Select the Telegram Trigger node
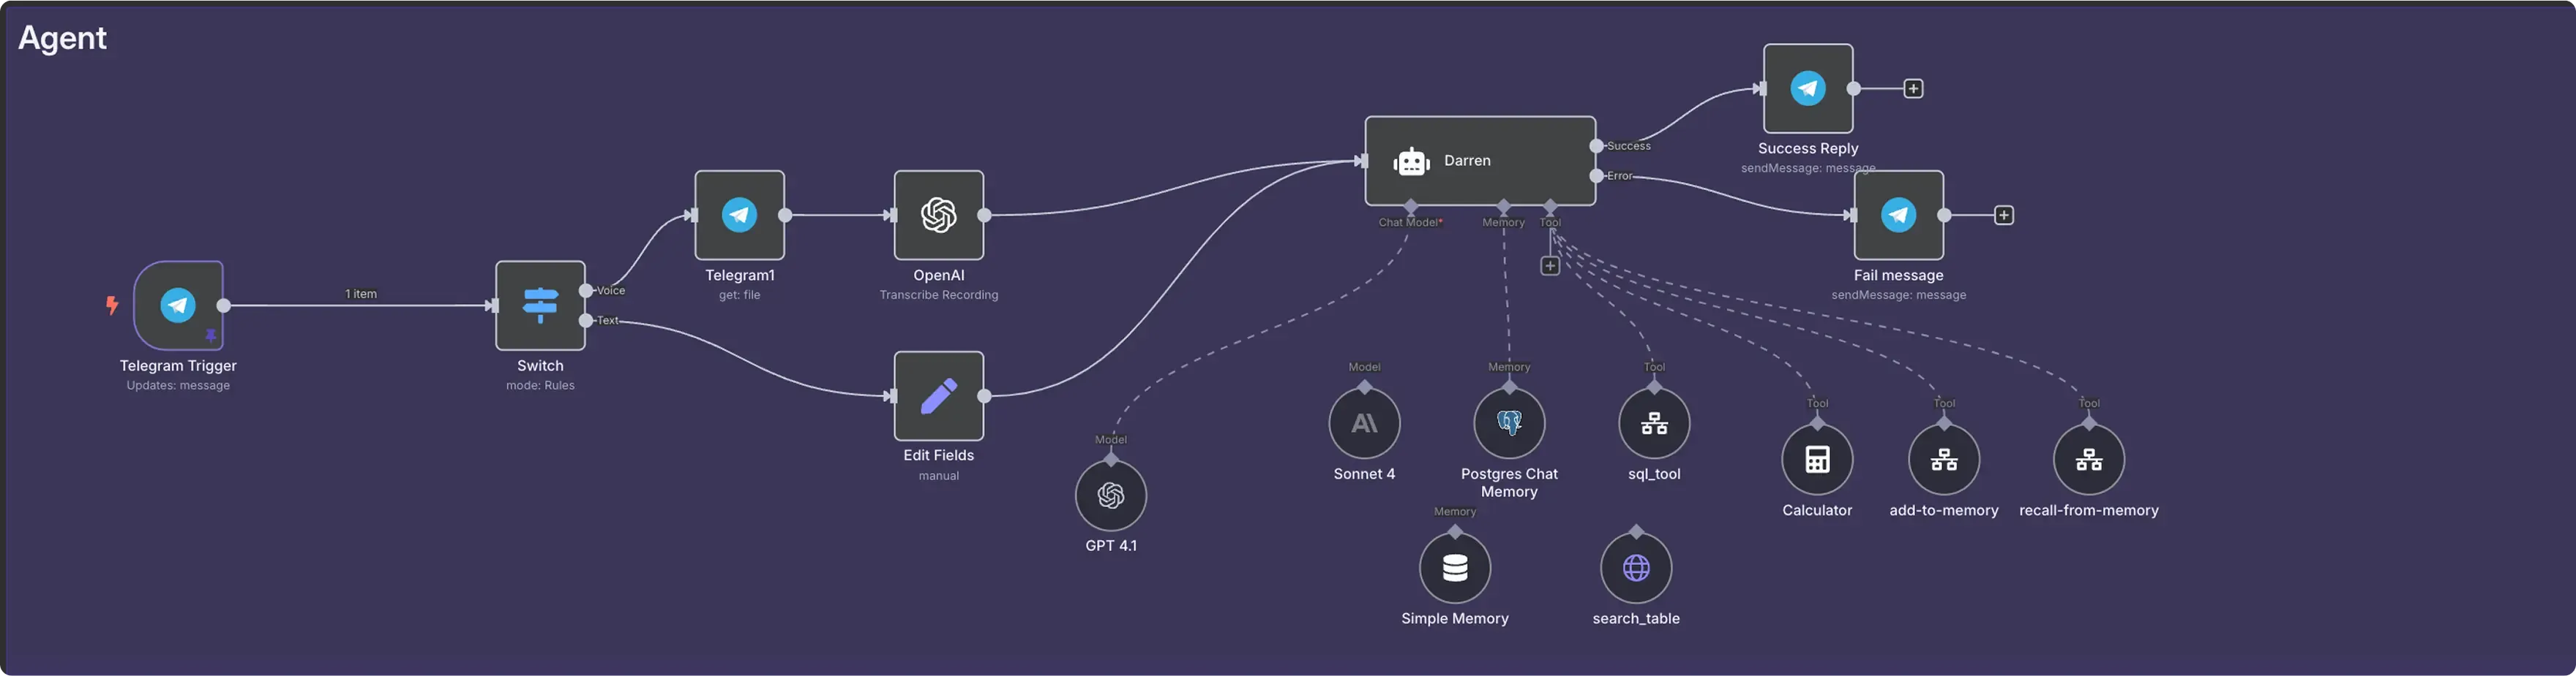The image size is (2576, 676). (x=178, y=305)
